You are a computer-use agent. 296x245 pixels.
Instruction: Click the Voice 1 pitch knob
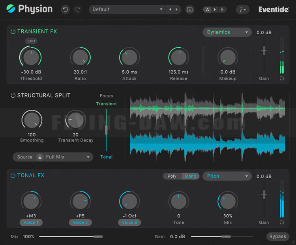(x=31, y=201)
